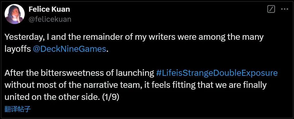Open the three-dot more options menu
Viewport: 294px width, 119px height.
(284, 9)
